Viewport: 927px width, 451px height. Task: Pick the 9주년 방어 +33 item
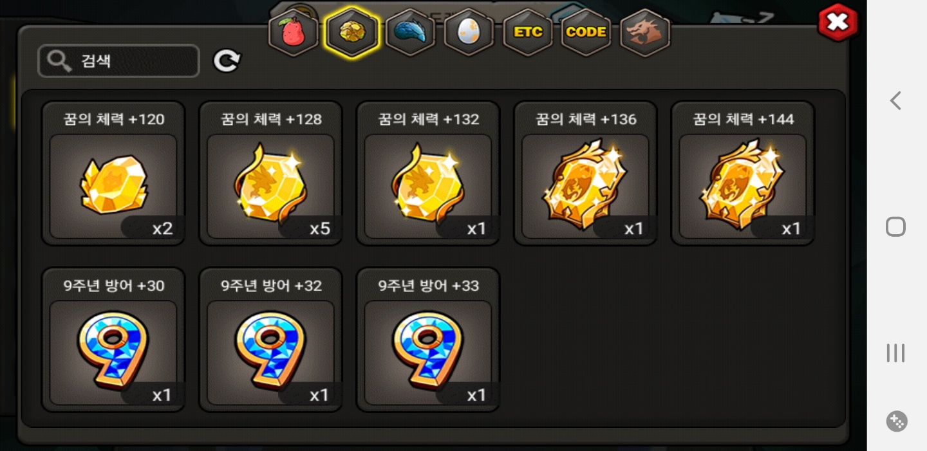pos(428,340)
